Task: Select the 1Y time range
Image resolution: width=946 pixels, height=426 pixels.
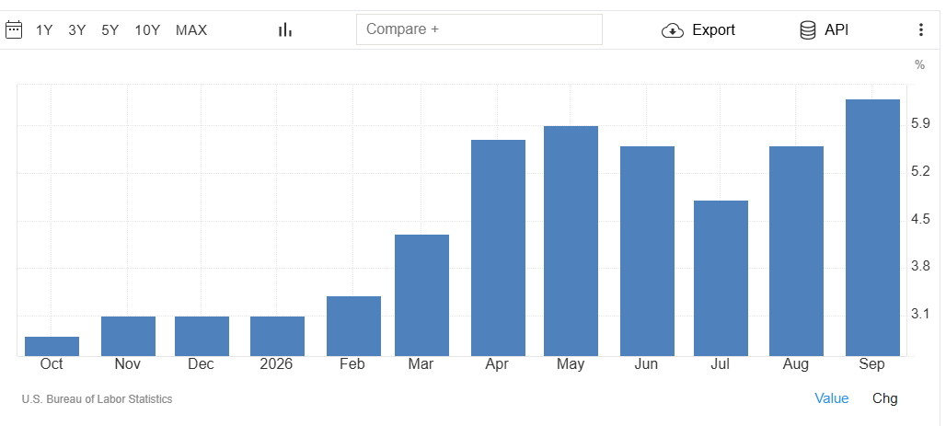Action: click(44, 30)
